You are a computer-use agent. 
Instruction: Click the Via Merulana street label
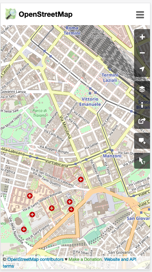pyautogui.click(x=65, y=127)
